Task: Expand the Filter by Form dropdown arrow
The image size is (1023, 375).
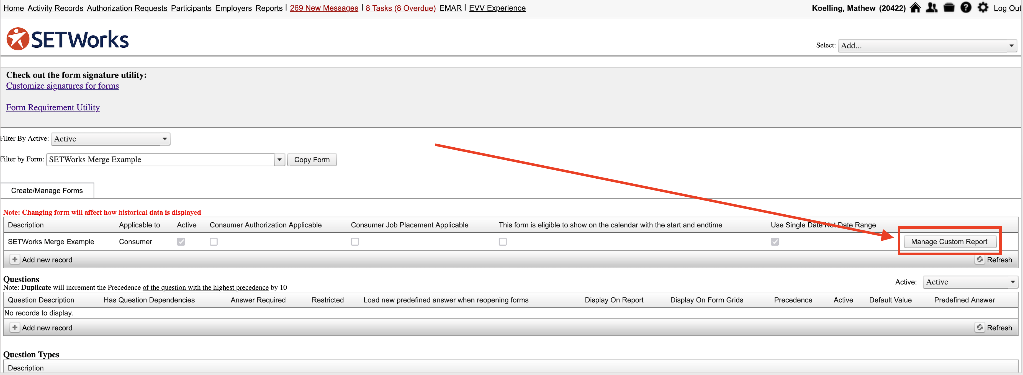Action: pos(280,160)
